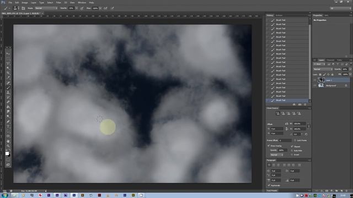Select the Brush tool in the toolbox
353x198 pixels.
pyautogui.click(x=8, y=87)
